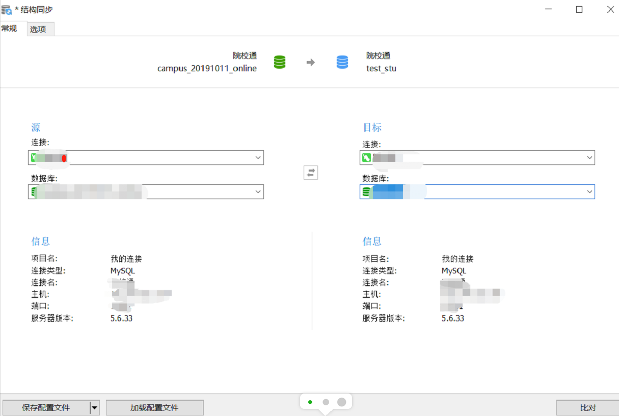
Task: Click the 比对 button
Action: point(587,407)
